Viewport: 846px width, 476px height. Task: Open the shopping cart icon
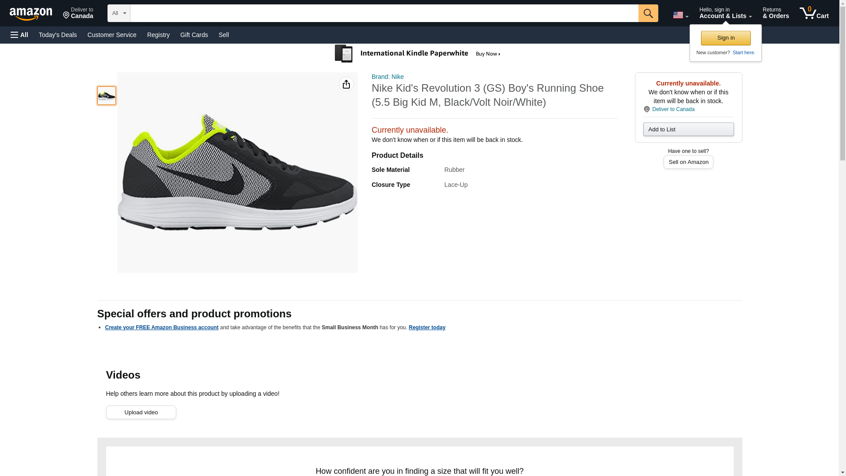(813, 13)
